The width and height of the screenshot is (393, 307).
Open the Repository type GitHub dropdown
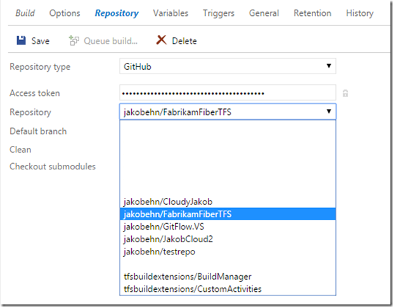(228, 66)
